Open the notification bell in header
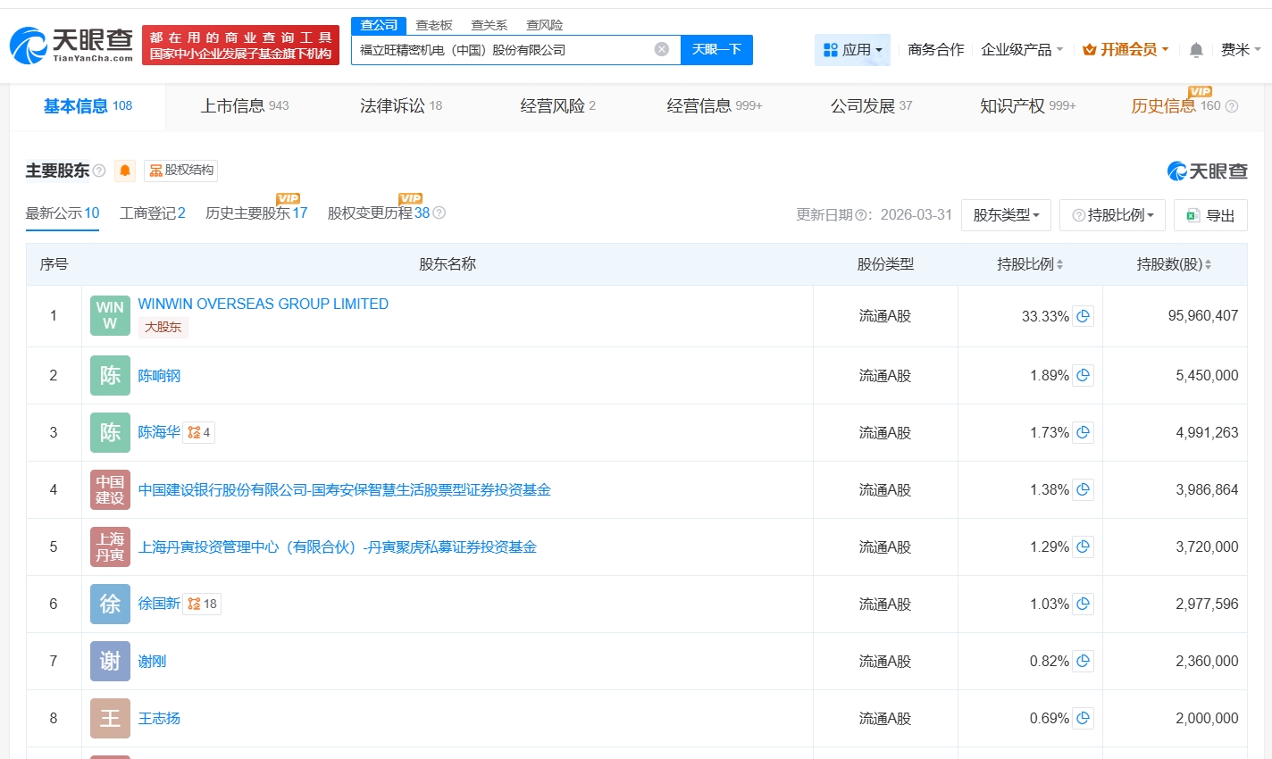This screenshot has height=759, width=1272. [1196, 50]
